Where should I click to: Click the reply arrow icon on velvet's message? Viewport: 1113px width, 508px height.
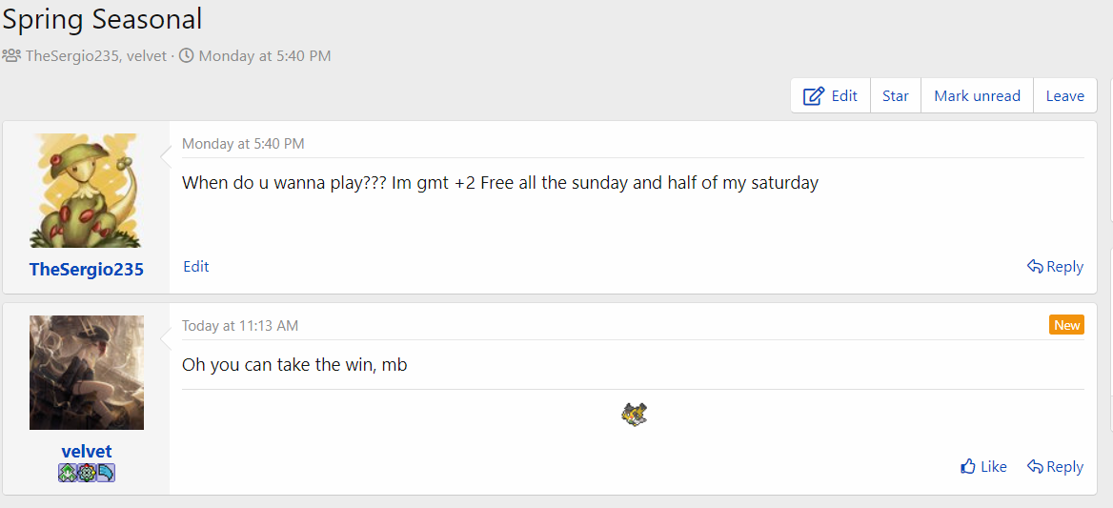pyautogui.click(x=1035, y=467)
